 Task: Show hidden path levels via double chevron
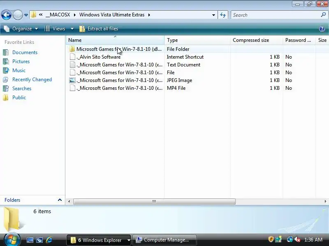(41, 15)
